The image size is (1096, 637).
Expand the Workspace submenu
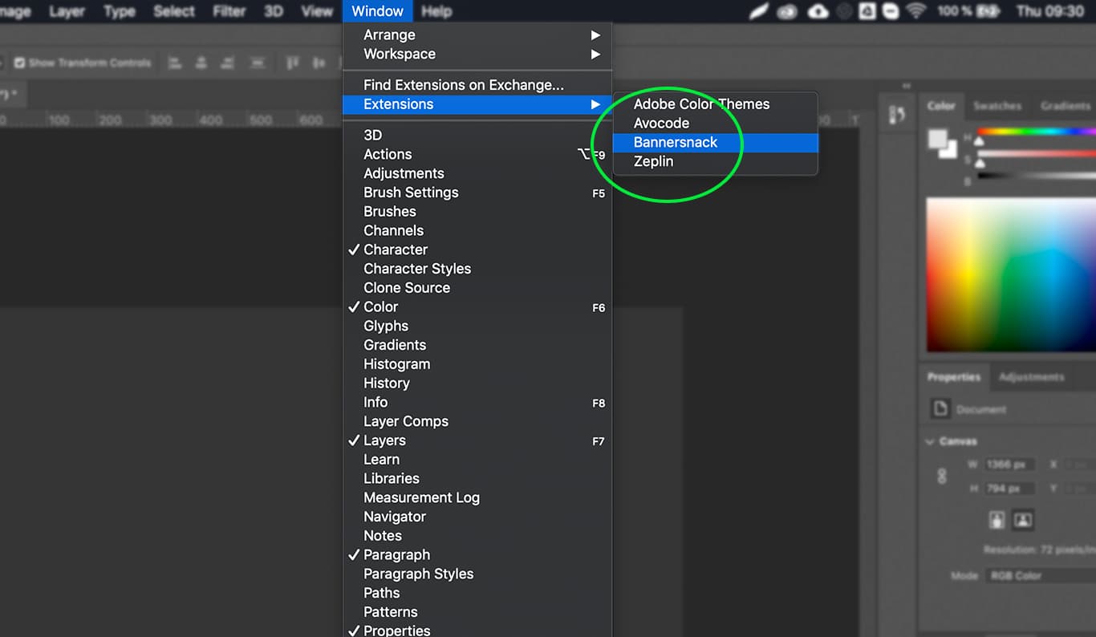477,54
